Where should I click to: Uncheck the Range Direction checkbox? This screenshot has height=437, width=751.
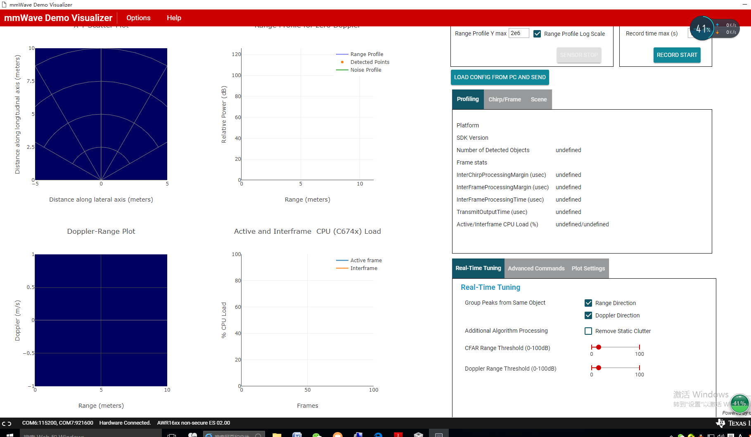pyautogui.click(x=588, y=303)
